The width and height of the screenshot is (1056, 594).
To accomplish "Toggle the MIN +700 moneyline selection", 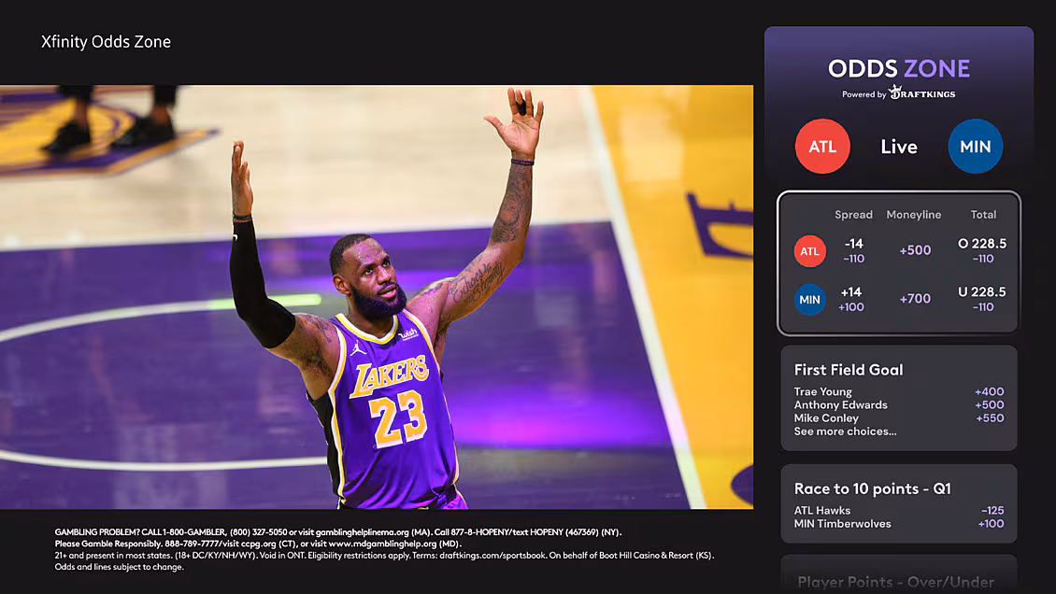I will coord(914,299).
